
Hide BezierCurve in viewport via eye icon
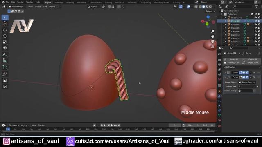[x=255, y=18]
